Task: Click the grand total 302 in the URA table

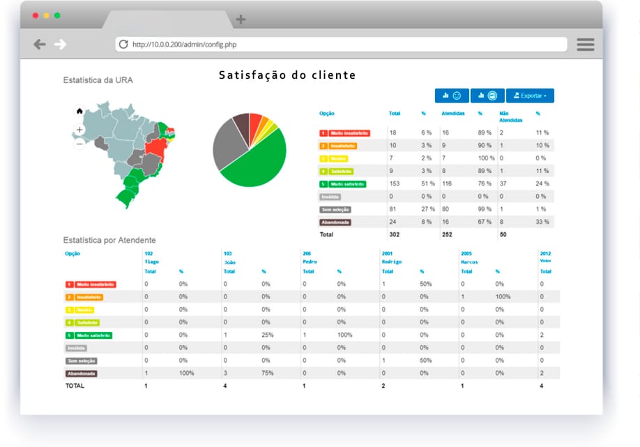Action: tap(395, 235)
